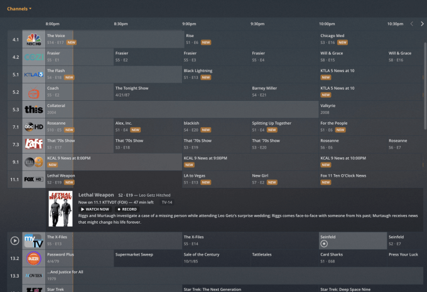
Task: Select Seinfeld S2 E7 program
Action: [404, 241]
